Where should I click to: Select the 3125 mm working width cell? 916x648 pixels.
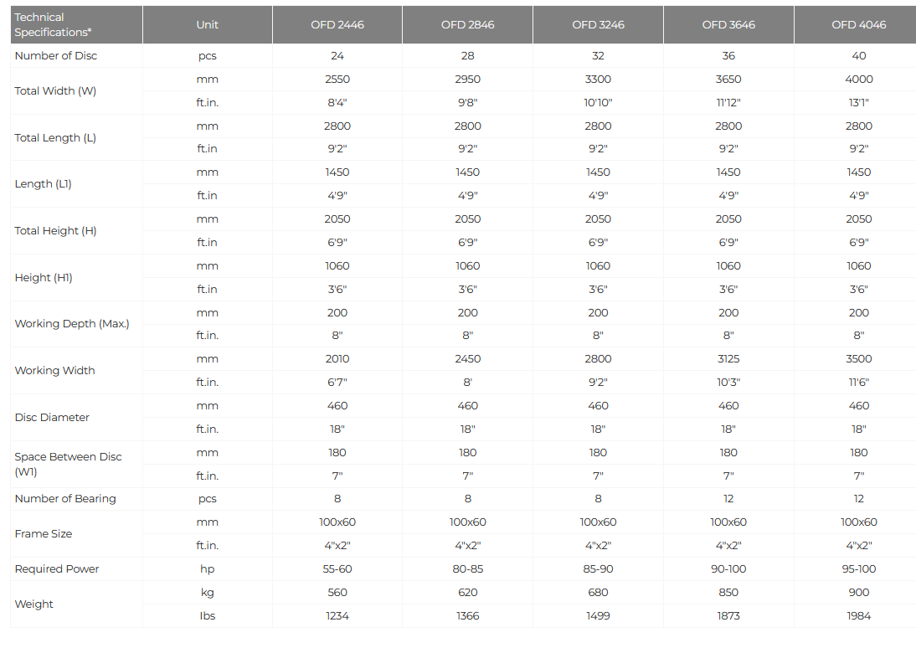pyautogui.click(x=728, y=358)
